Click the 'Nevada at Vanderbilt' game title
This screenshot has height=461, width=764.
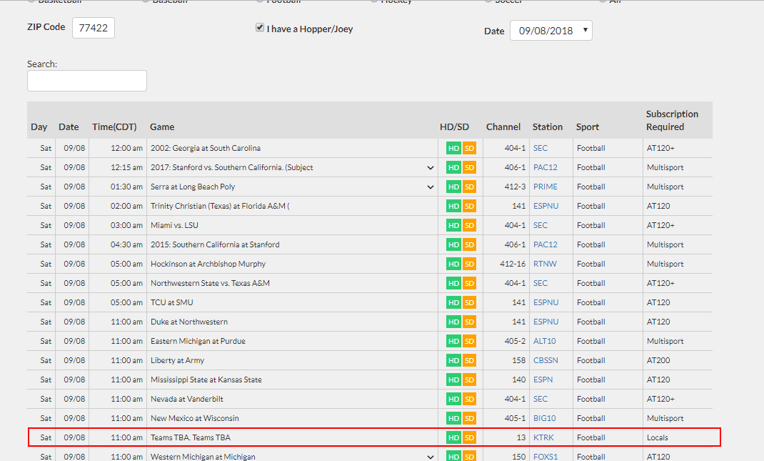tap(187, 399)
